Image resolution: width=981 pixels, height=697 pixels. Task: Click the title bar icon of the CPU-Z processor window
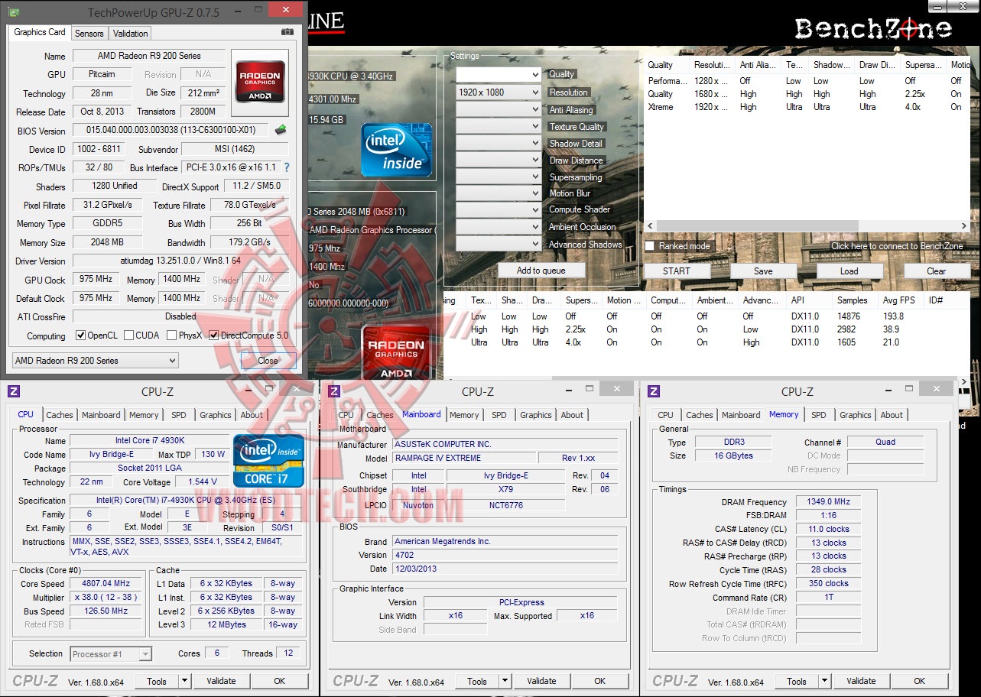14,391
